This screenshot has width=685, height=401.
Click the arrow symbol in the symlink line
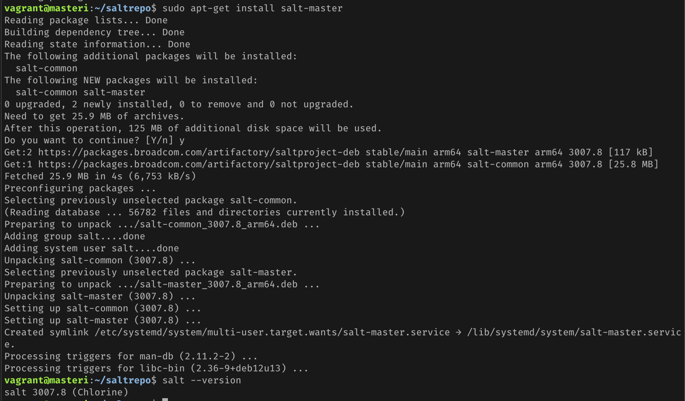point(458,333)
